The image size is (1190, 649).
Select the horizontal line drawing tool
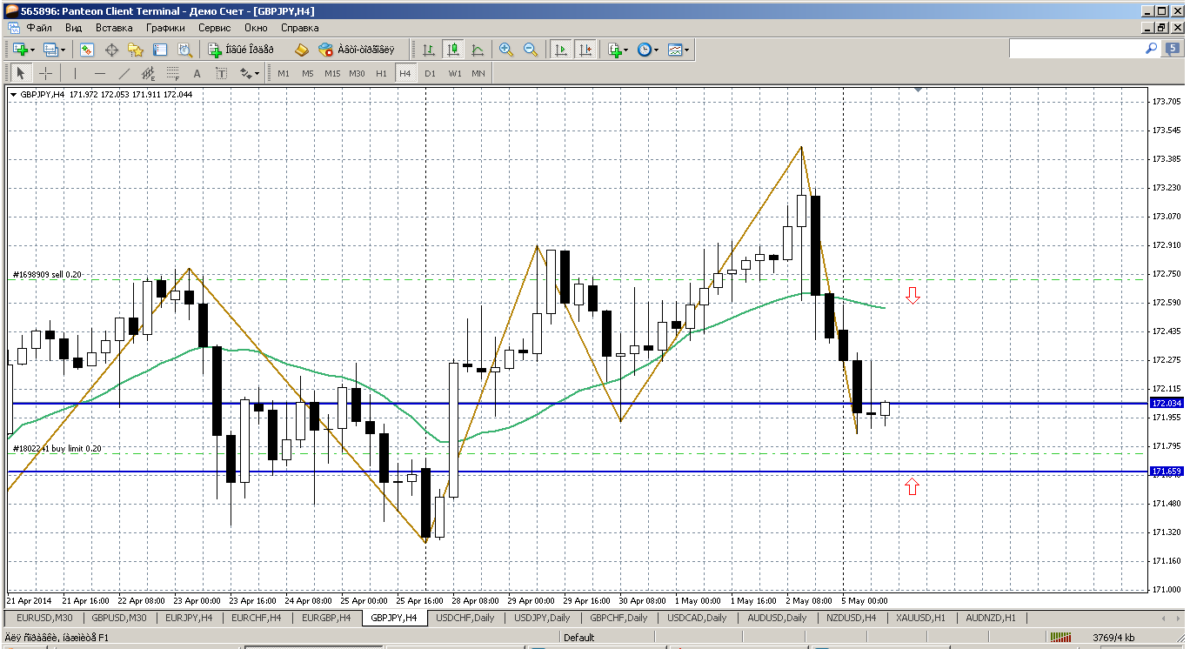click(x=99, y=73)
